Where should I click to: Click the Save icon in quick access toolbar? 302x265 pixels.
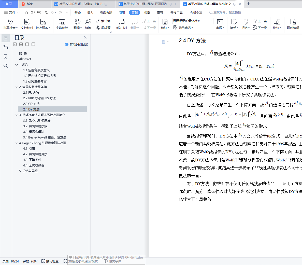26,12
